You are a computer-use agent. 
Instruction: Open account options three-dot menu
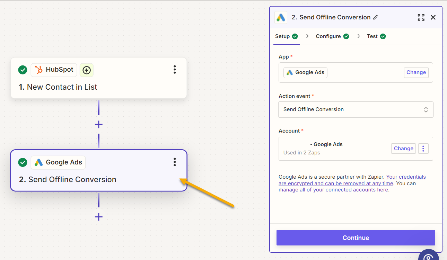tap(423, 149)
